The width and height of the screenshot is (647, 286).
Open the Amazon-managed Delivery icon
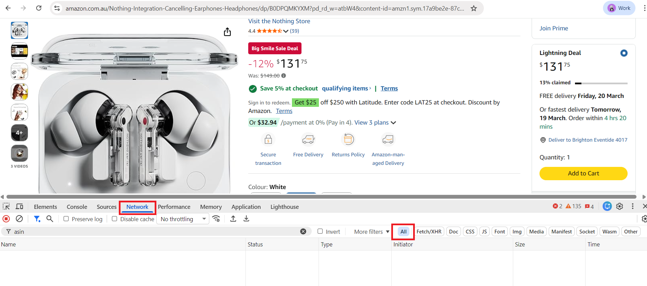388,140
